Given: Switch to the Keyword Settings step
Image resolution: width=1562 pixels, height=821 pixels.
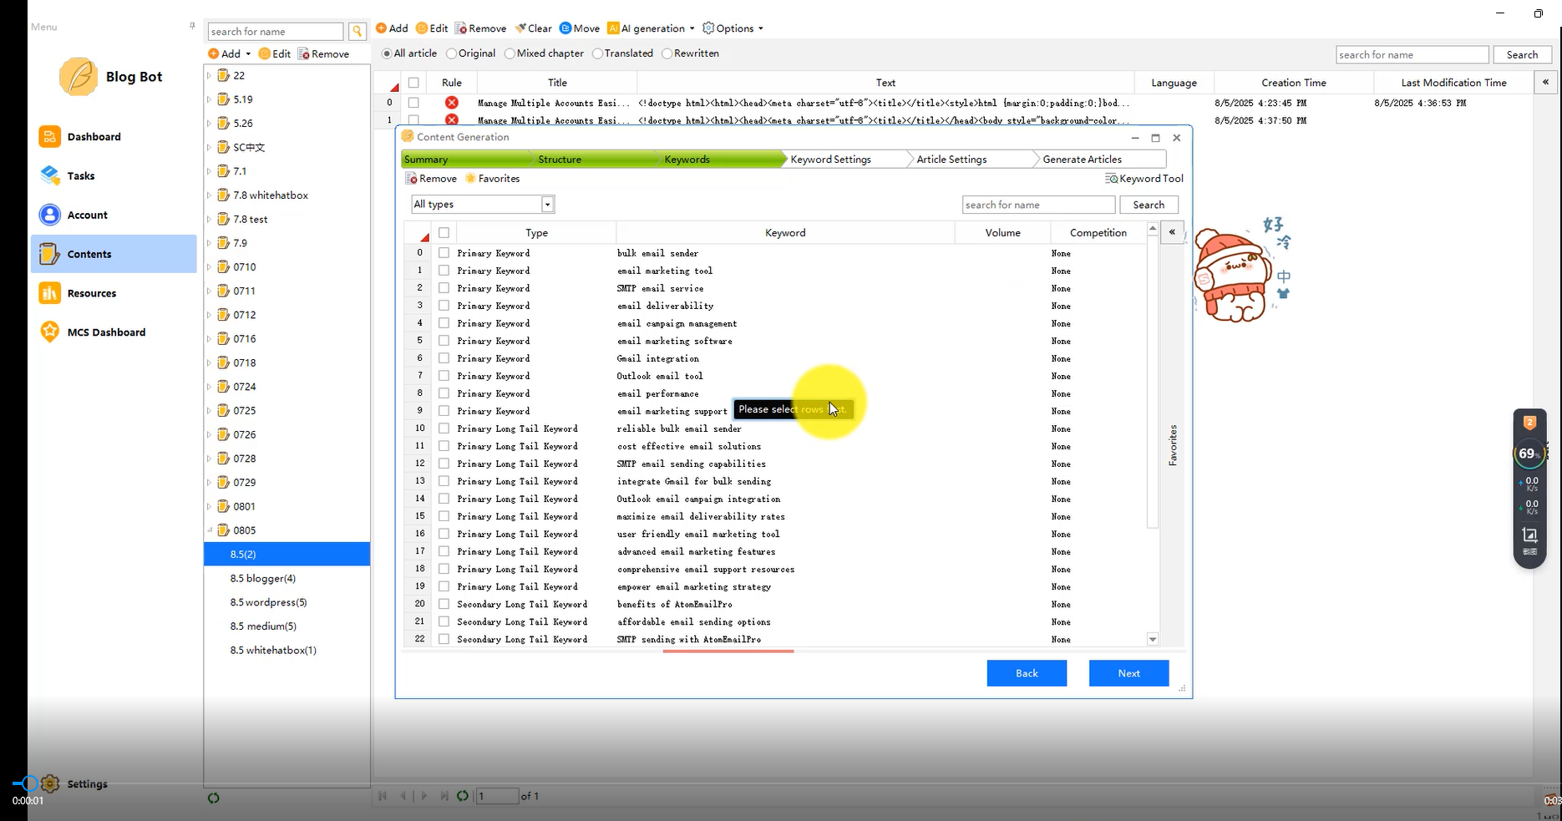Looking at the screenshot, I should (x=830, y=160).
